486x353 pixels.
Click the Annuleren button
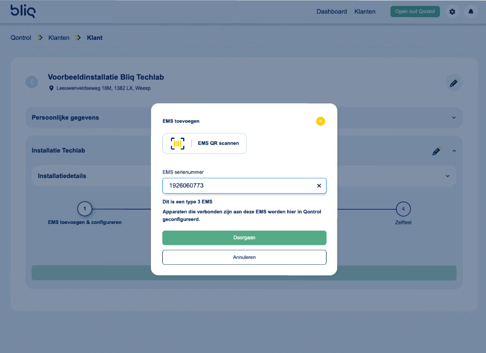244,257
